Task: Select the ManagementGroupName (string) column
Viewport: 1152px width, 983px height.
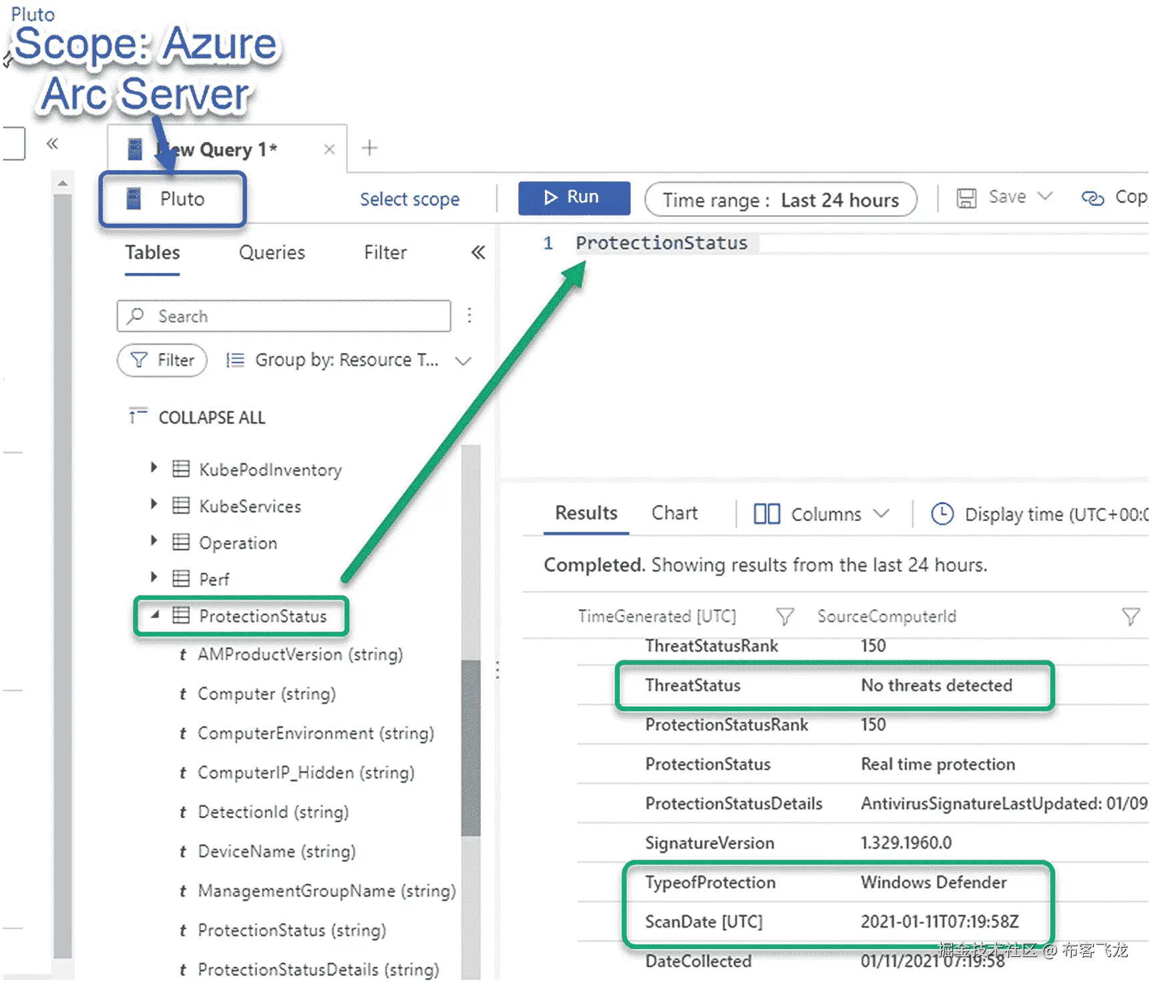Action: coord(327,891)
